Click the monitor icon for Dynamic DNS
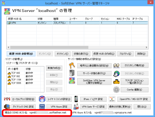 point(7,107)
